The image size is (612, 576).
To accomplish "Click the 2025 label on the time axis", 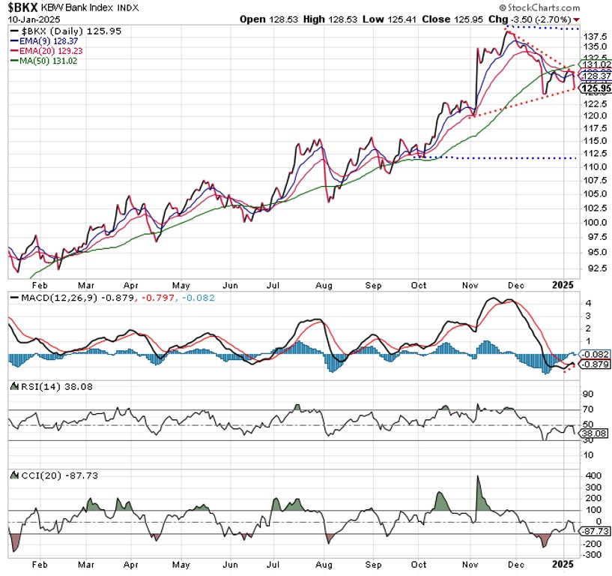I will (564, 286).
